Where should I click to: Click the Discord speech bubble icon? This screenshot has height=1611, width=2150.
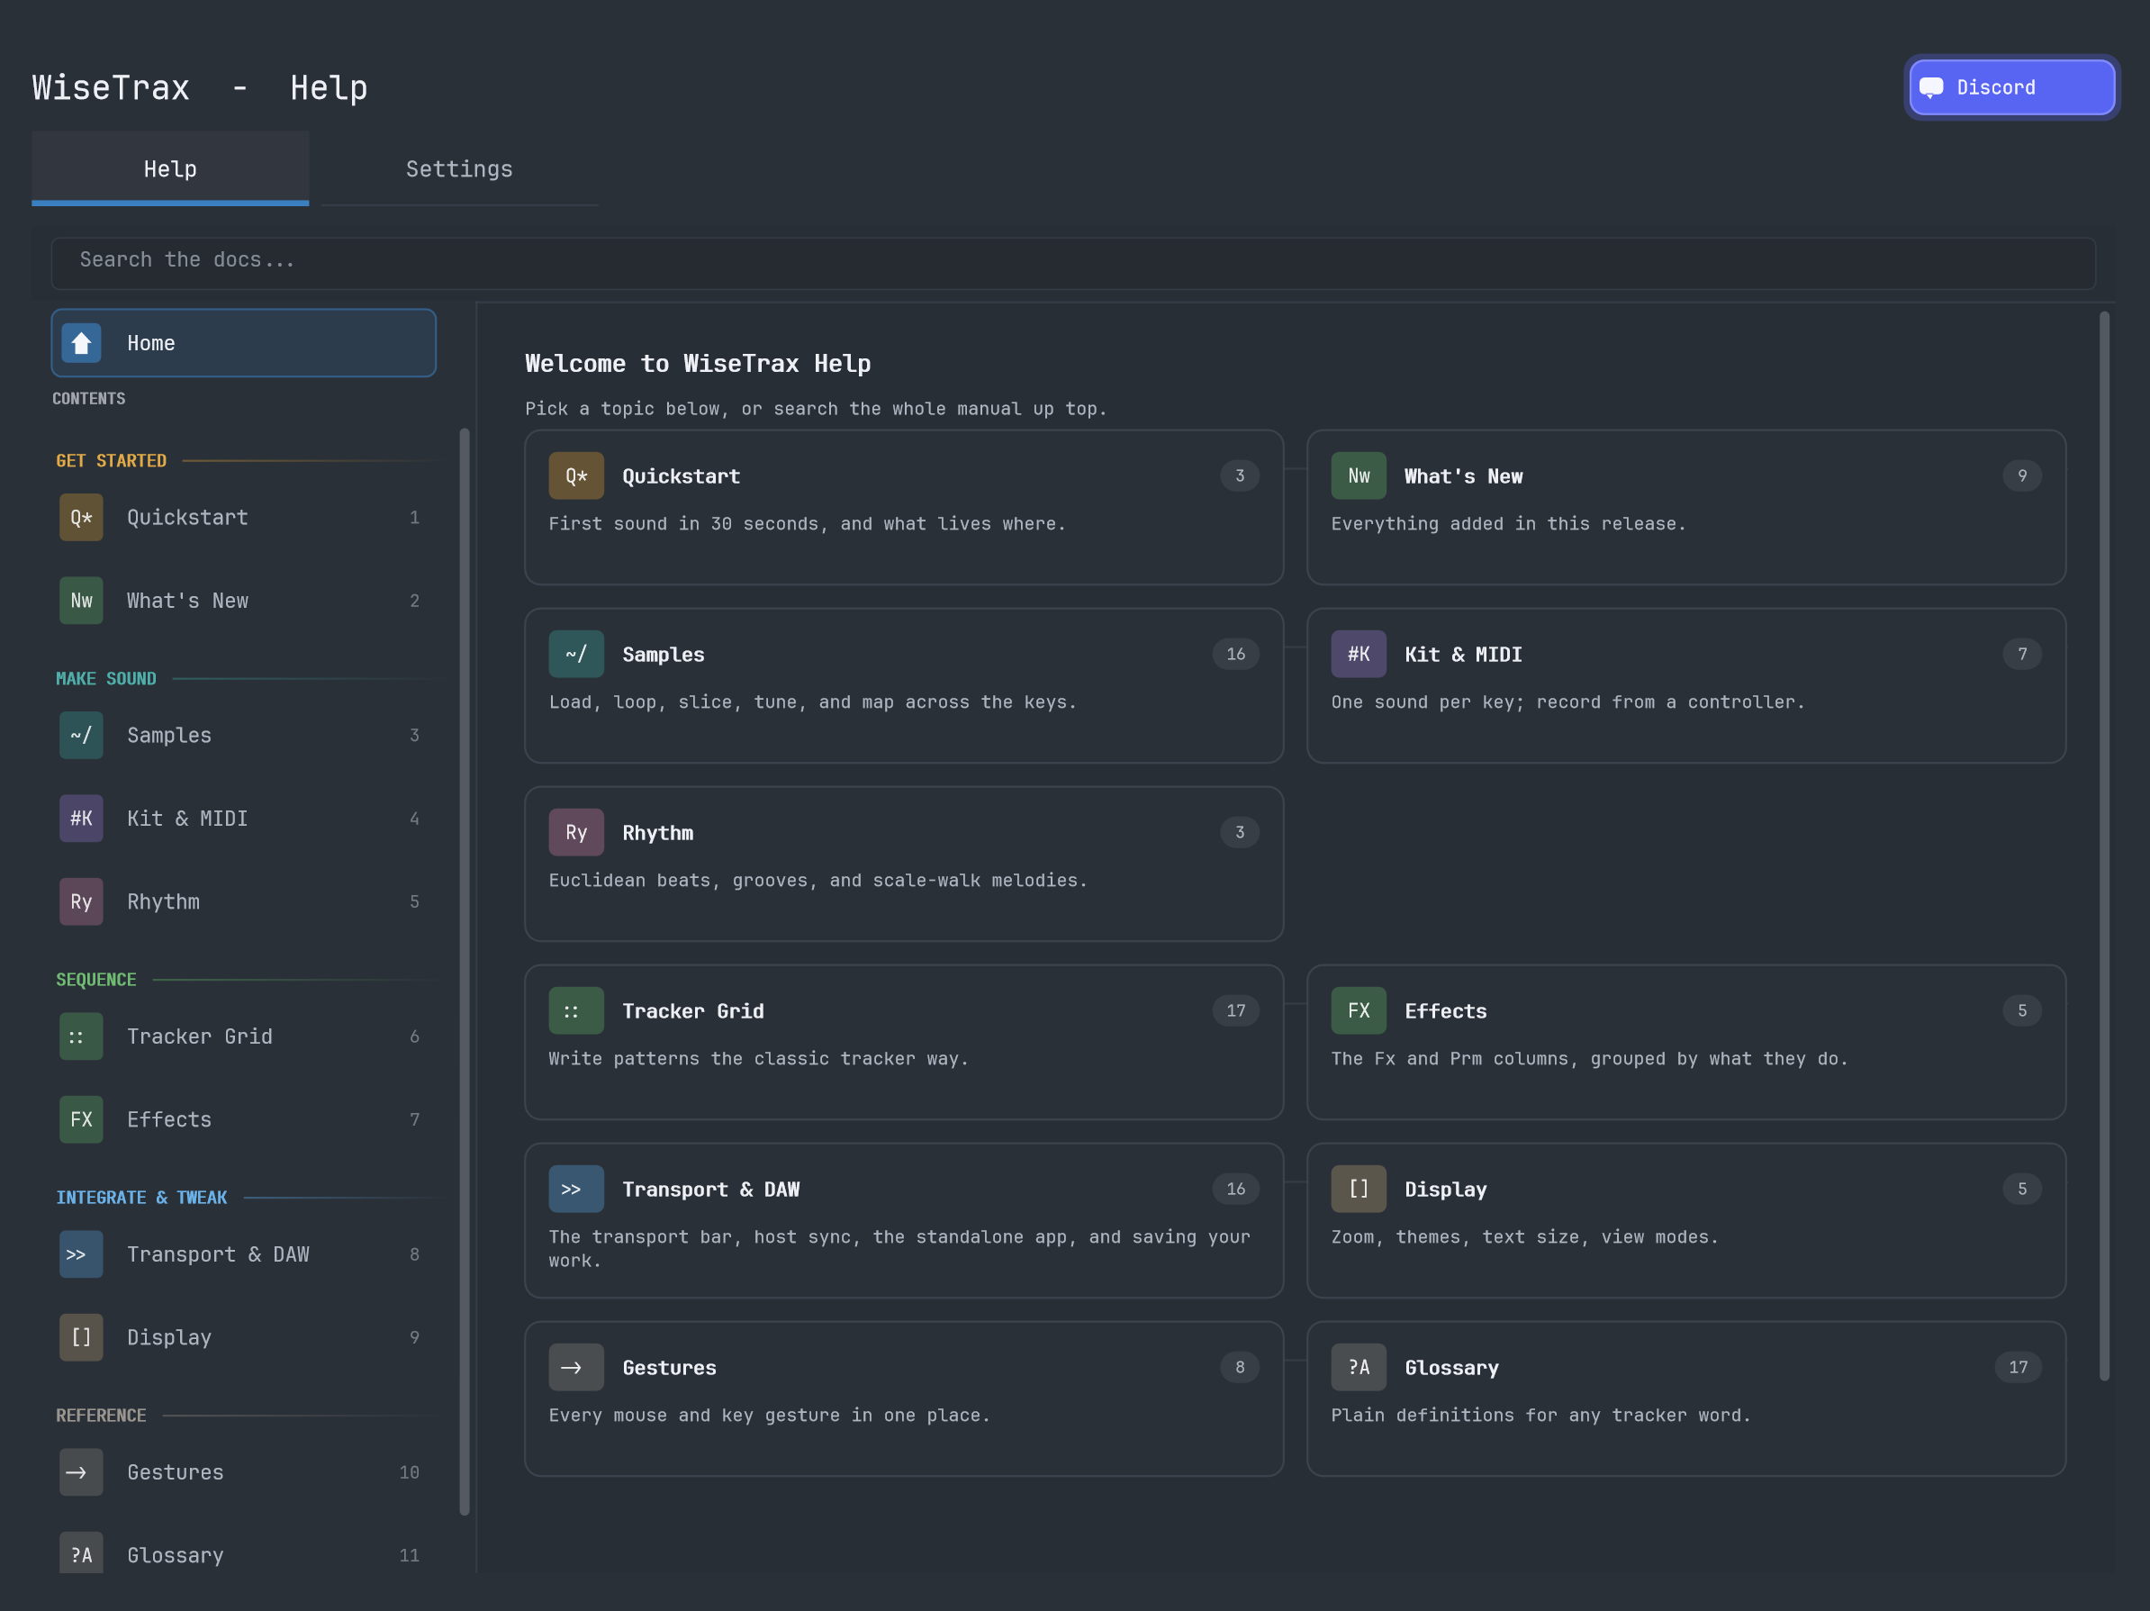pyautogui.click(x=1931, y=87)
